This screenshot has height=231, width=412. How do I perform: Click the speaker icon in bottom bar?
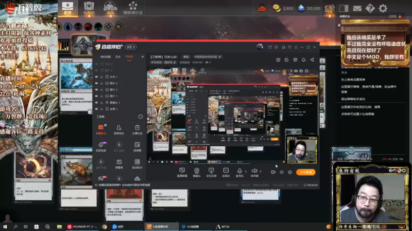coord(254,171)
